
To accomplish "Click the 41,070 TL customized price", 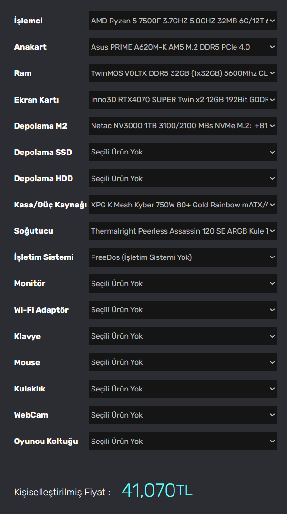I will point(156,491).
